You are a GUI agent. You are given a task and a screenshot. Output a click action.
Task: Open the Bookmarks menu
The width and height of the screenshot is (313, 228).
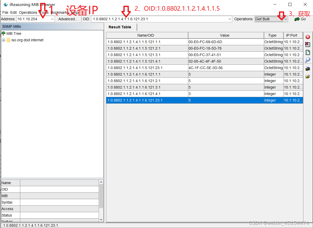(59, 12)
